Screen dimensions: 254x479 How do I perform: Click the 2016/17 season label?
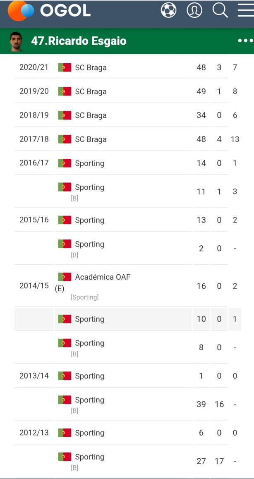pyautogui.click(x=34, y=163)
